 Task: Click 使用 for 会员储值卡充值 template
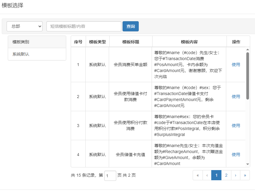point(236,155)
